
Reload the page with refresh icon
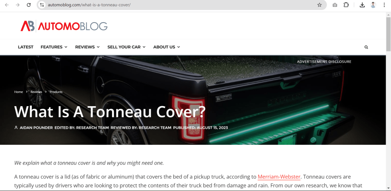pos(29,5)
